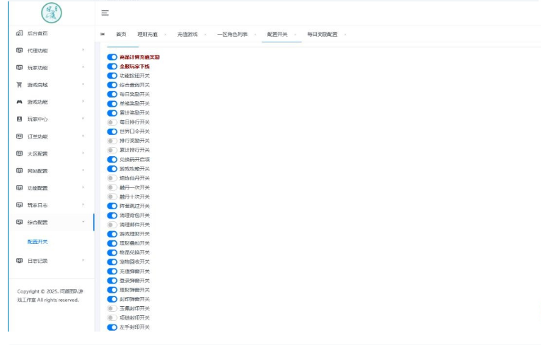Image resolution: width=541 pixels, height=345 pixels.
Task: Click the 订单功能 sidebar icon
Action: tap(19, 136)
